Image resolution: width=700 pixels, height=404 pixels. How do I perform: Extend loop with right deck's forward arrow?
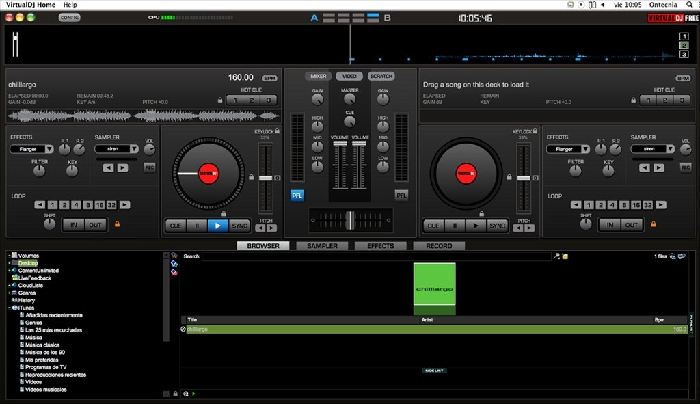point(661,205)
